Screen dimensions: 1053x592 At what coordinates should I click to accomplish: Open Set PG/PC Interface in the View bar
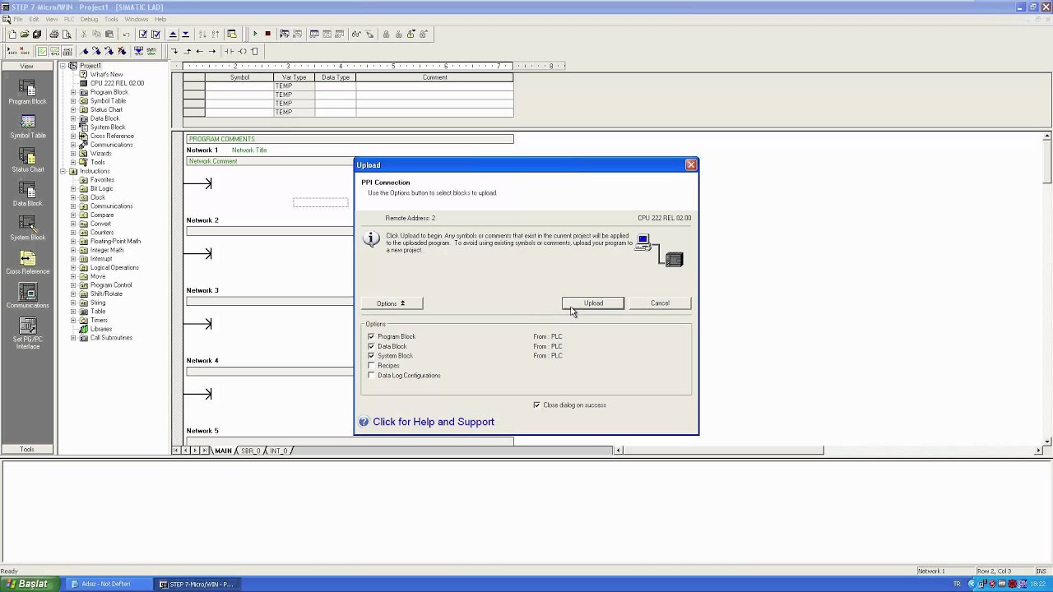coord(27,334)
